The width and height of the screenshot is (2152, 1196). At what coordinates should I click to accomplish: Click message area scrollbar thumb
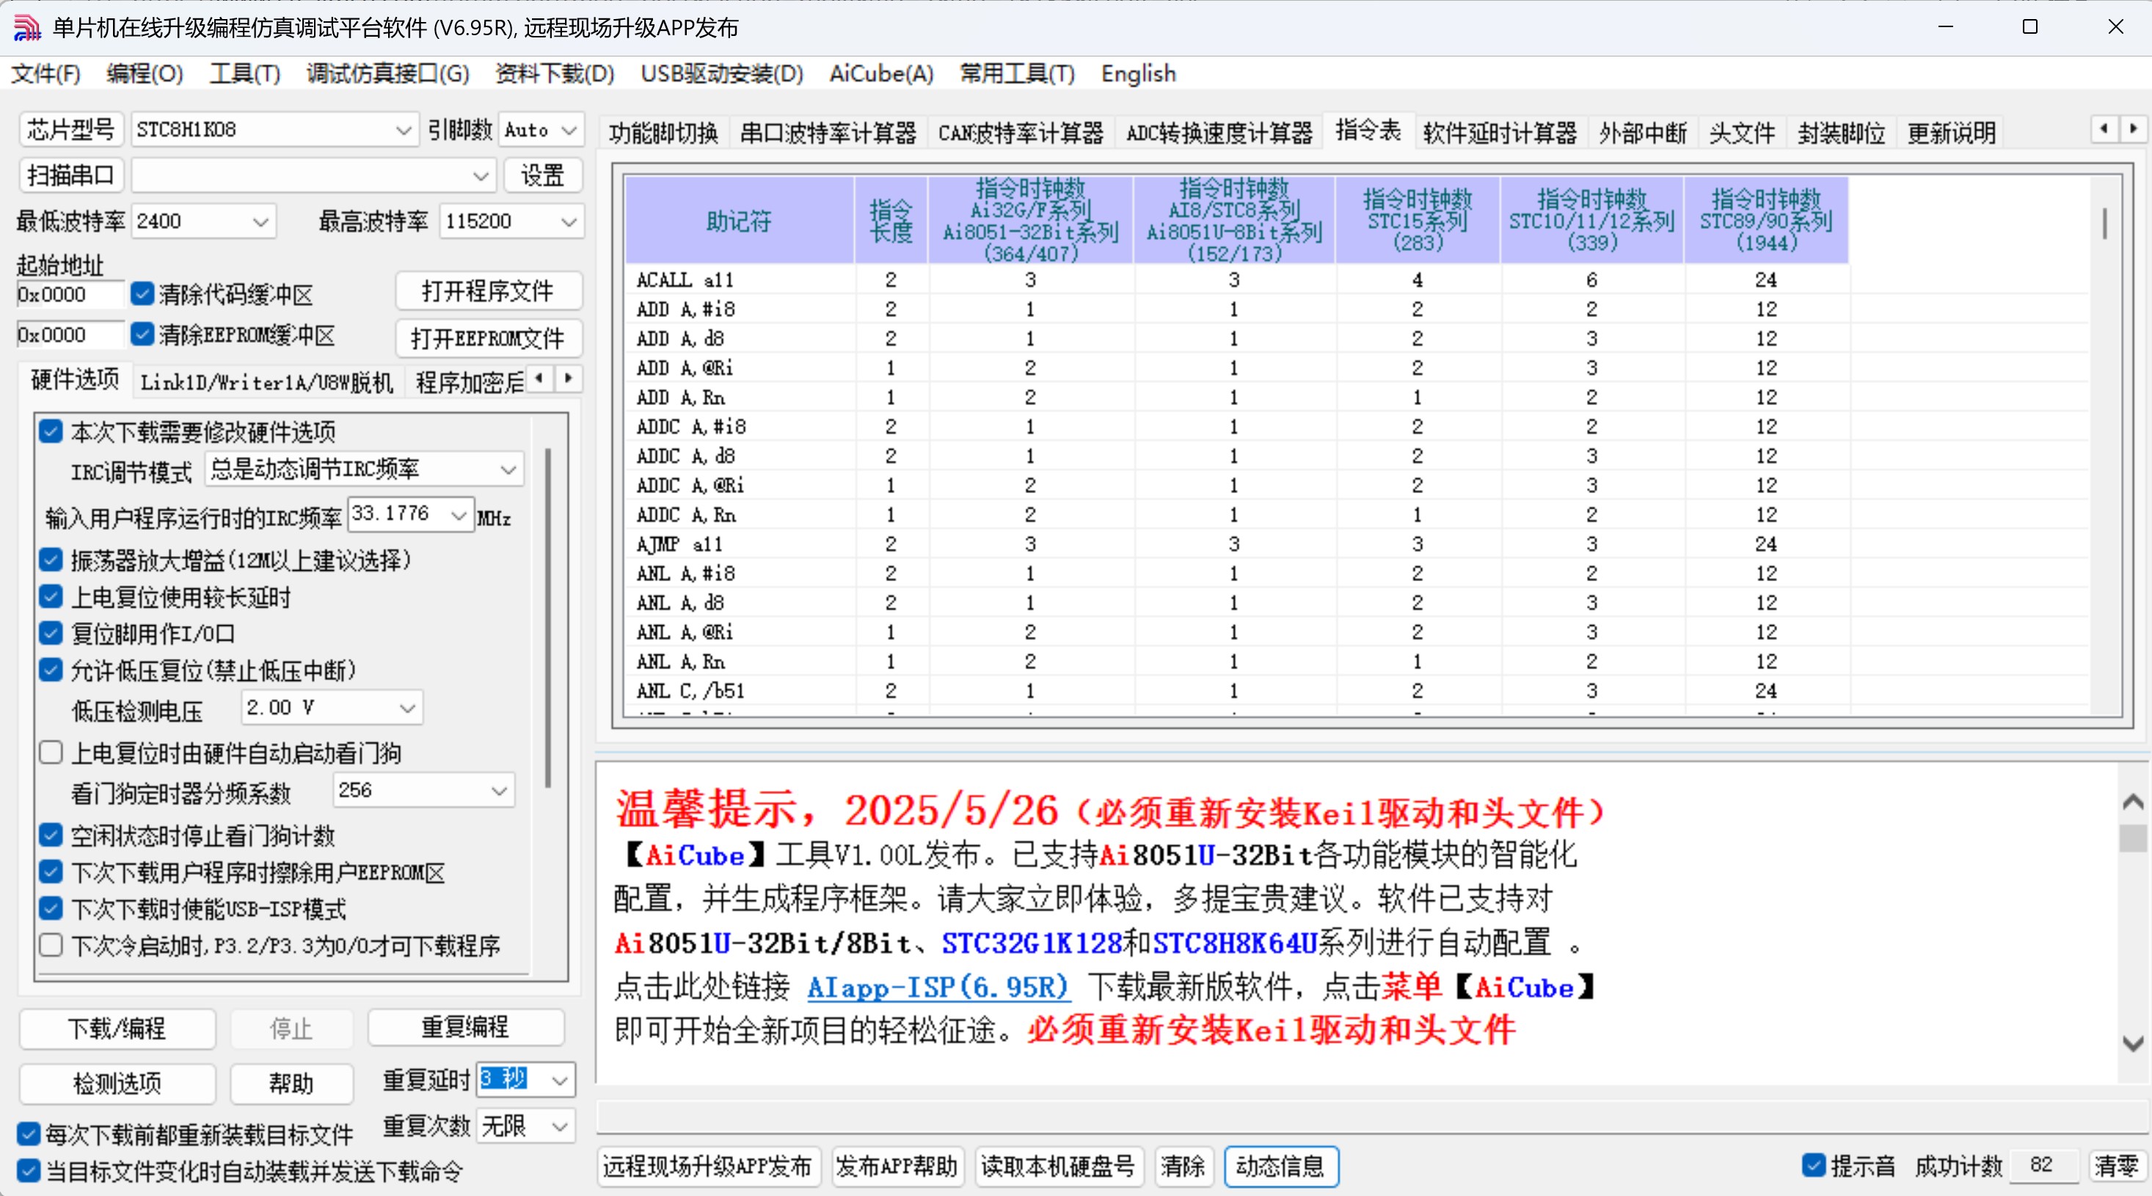(2133, 838)
